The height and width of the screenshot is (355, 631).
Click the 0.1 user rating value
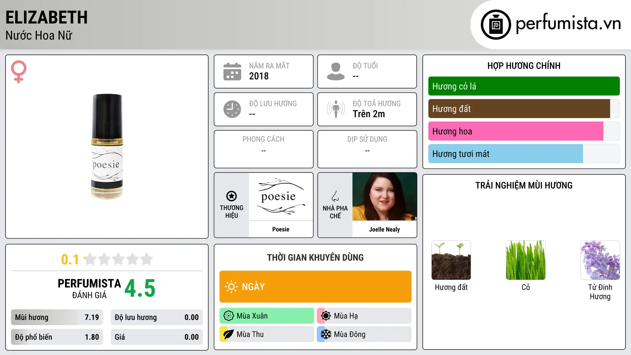click(70, 259)
